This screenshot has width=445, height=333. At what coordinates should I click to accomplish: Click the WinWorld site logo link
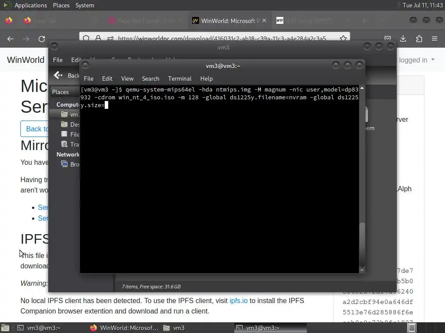26,60
